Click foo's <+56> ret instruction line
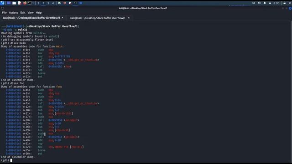Screen dimensions: 292x164 [24, 154]
